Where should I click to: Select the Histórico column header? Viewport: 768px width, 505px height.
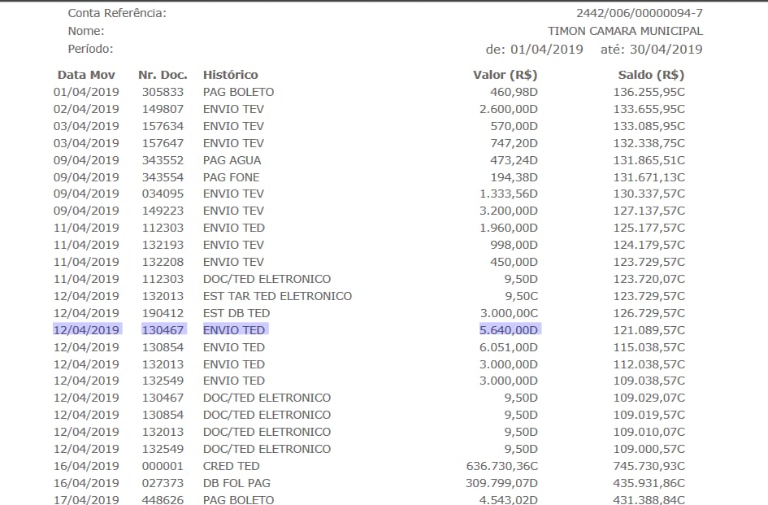tap(230, 75)
